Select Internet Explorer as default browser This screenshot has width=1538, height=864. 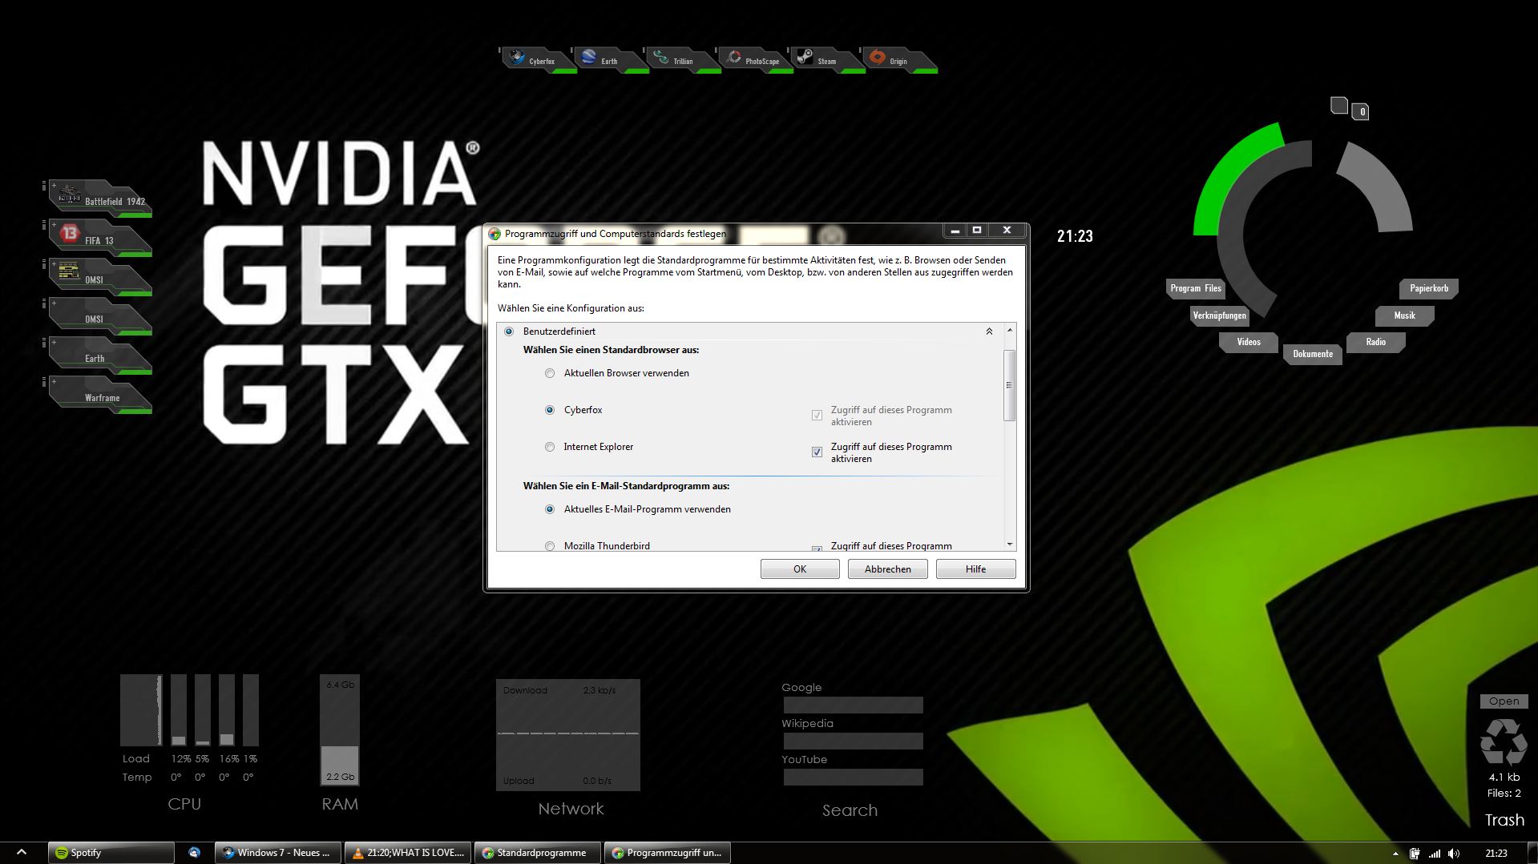pyautogui.click(x=550, y=447)
